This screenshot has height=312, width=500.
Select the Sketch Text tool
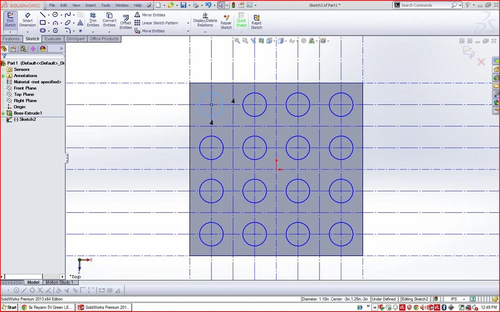click(80, 22)
